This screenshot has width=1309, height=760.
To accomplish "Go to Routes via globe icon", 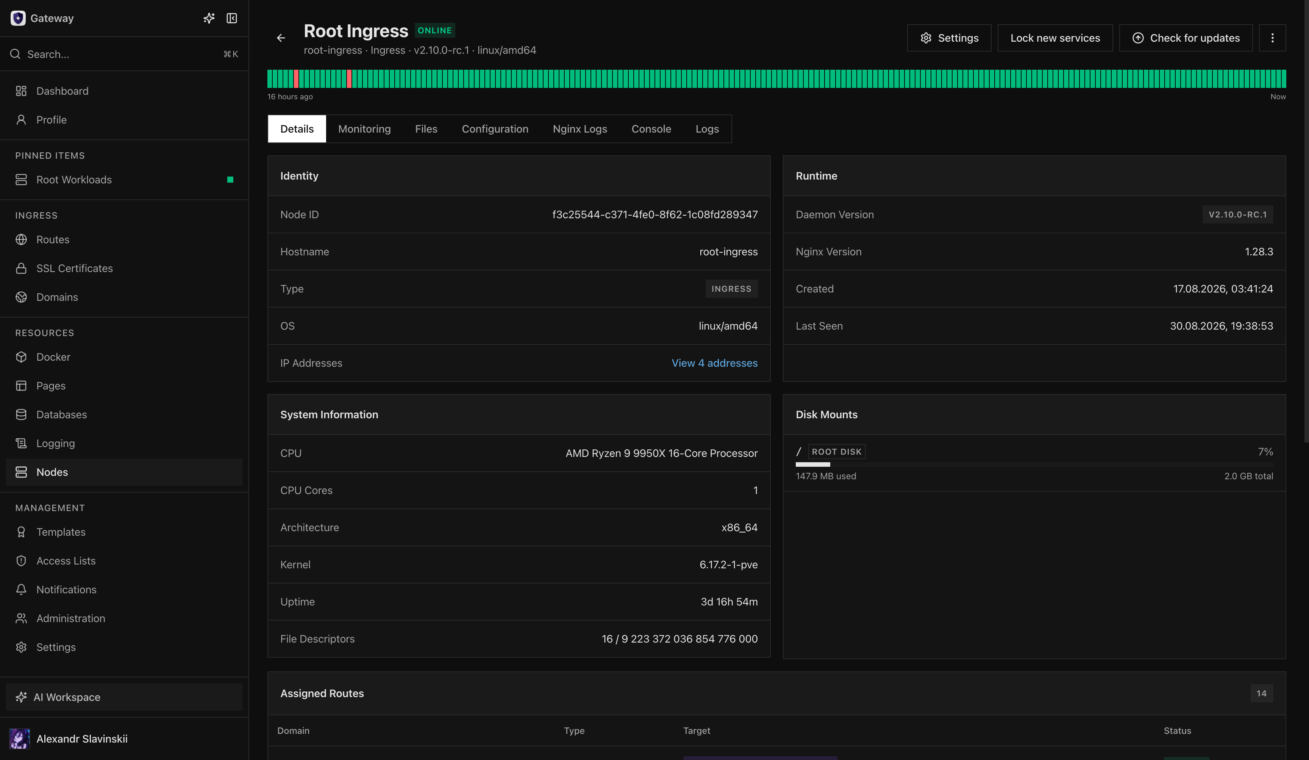I will (21, 239).
